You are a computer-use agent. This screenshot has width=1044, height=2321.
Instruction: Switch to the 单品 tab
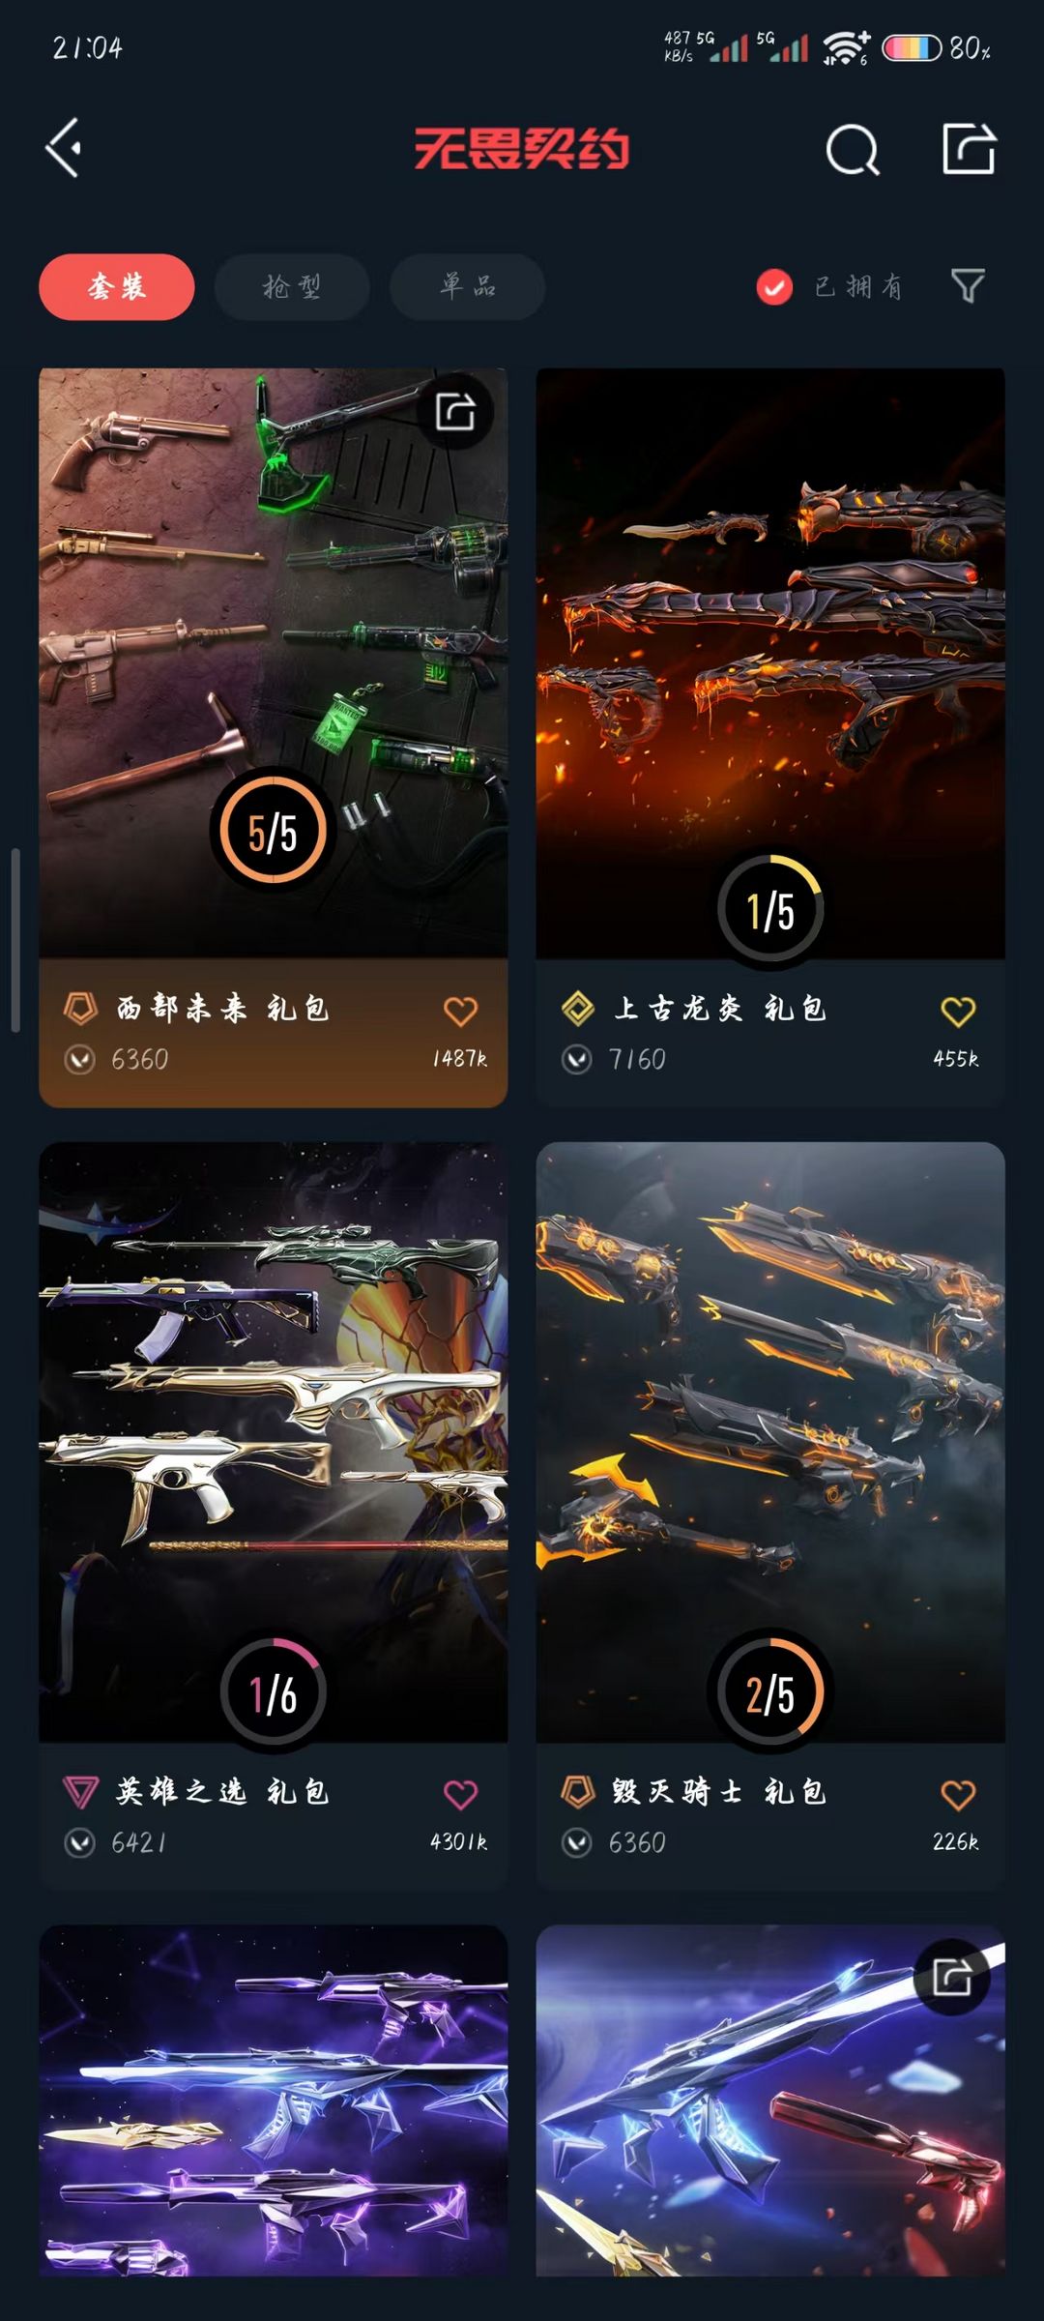coord(468,286)
